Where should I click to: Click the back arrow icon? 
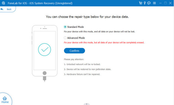pos(2,9)
